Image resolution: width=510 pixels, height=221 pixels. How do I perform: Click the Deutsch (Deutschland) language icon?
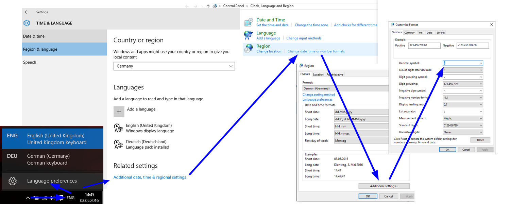point(118,144)
